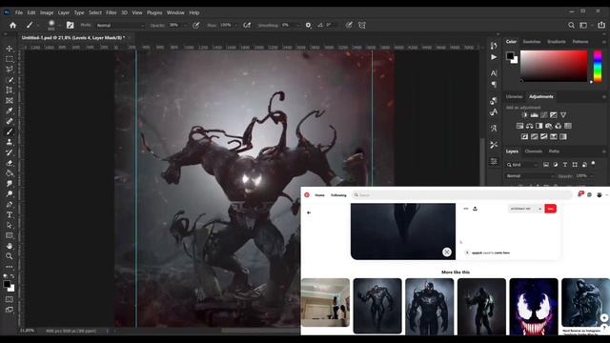Screen dimensions: 610x343
Task: Select the Spot Healing Brush tool
Action: click(x=10, y=121)
